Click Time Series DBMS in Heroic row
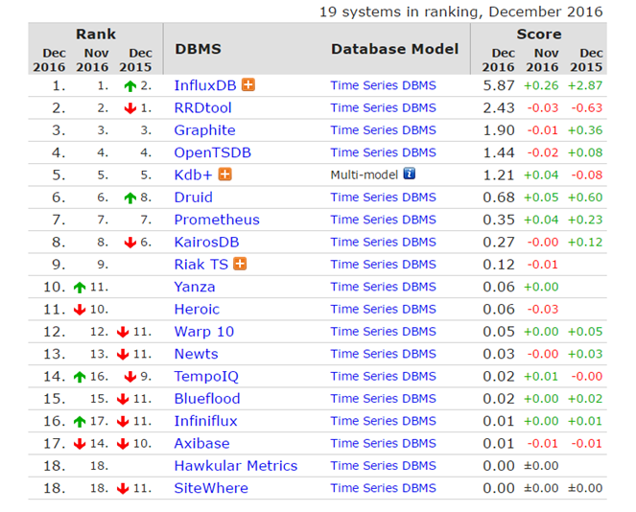Viewport: 636px width, 512px height. (384, 310)
